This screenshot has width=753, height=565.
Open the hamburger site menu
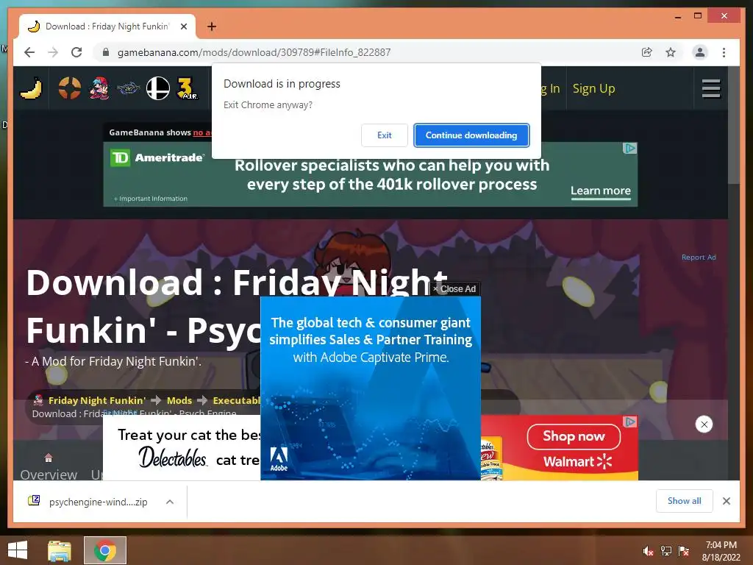[711, 88]
